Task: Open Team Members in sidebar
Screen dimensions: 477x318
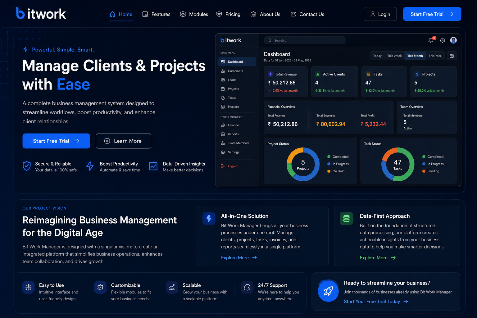Action: [x=237, y=143]
